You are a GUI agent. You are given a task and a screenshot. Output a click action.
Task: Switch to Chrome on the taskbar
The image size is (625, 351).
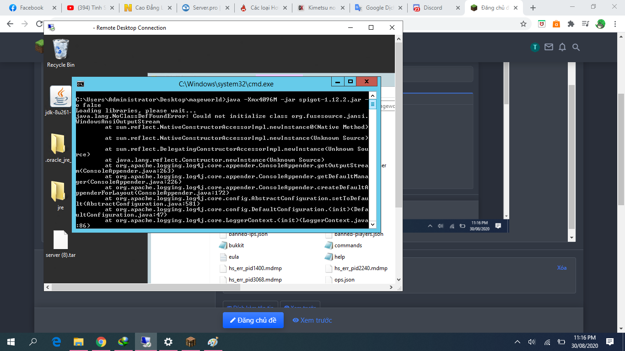[101, 342]
